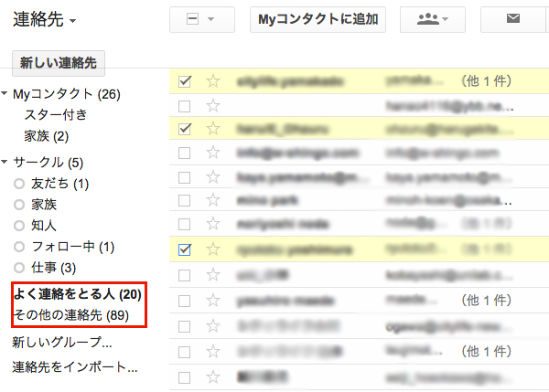Image resolution: width=549 pixels, height=392 pixels.
Task: Open the select-all checkbox dropdown arrow
Action: 212,19
